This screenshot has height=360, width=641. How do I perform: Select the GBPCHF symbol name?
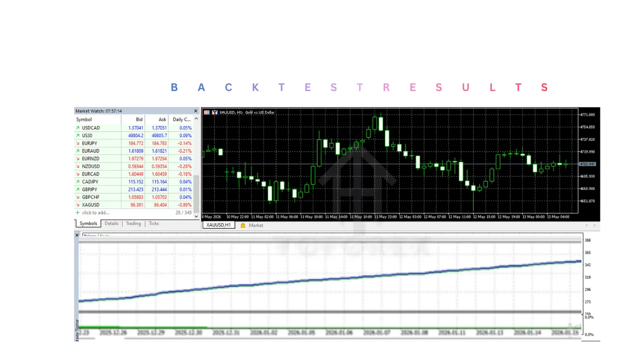coord(91,197)
